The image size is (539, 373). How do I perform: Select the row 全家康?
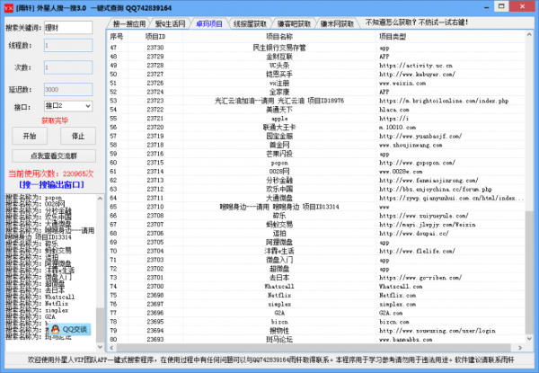[316, 92]
